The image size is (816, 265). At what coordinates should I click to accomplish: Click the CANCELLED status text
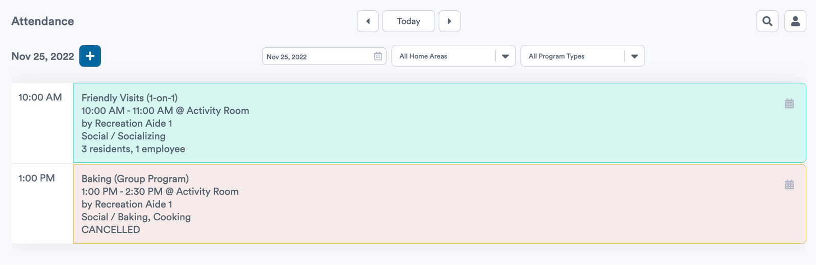111,230
